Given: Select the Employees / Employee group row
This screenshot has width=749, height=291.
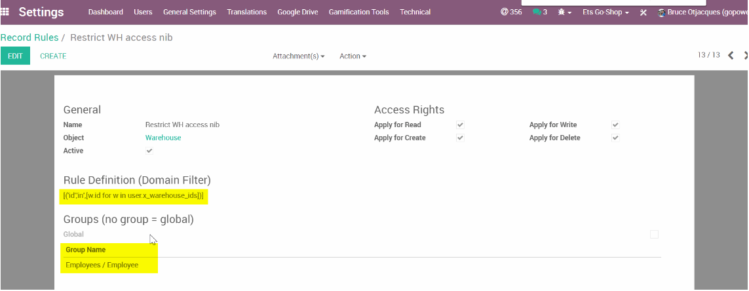Looking at the screenshot, I should click(102, 265).
